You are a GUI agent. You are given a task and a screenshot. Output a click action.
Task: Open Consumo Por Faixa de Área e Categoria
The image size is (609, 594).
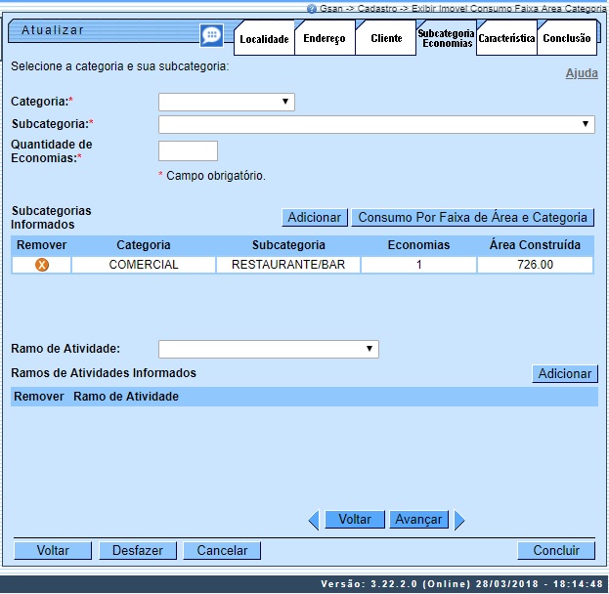(x=473, y=218)
